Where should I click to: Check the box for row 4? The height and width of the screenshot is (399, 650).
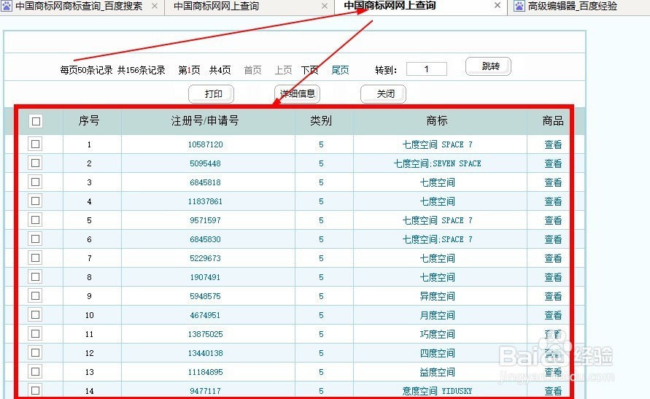click(x=35, y=201)
